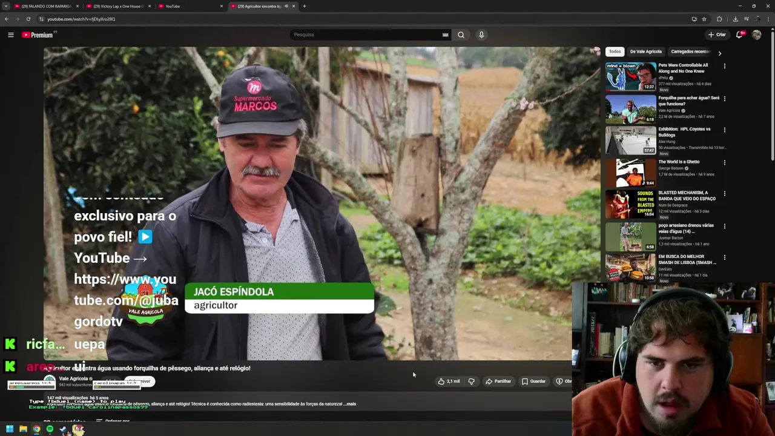Select the Agricultor encontra água tab
The height and width of the screenshot is (436, 775).
tap(259, 6)
